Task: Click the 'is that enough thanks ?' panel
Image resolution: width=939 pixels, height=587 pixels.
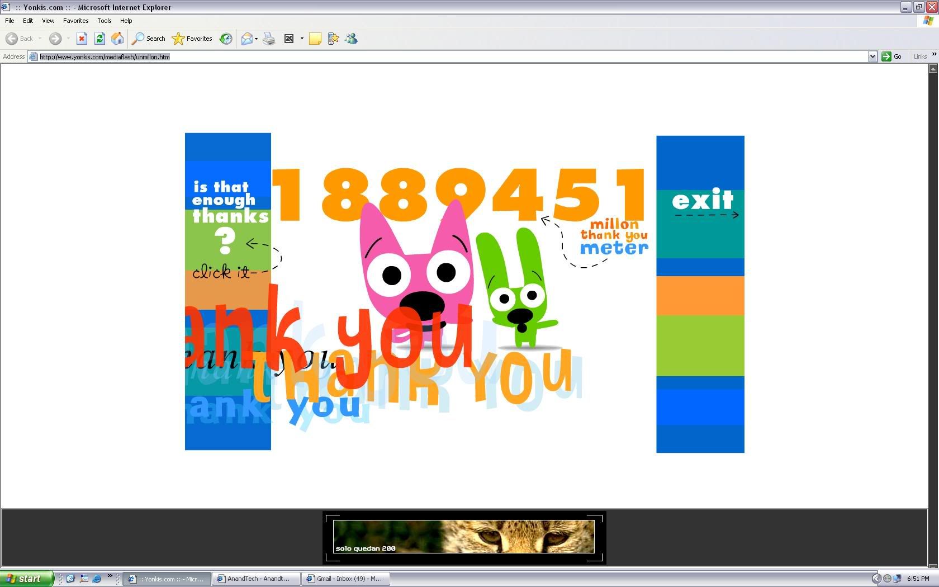Action: 230,218
